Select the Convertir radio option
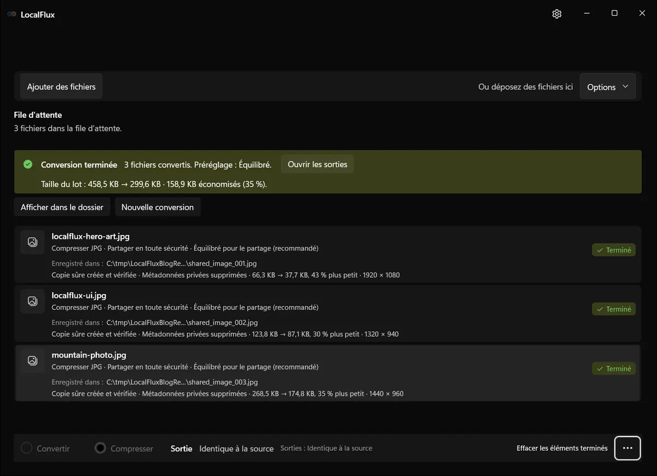Screen dimensions: 657x476 45,449
